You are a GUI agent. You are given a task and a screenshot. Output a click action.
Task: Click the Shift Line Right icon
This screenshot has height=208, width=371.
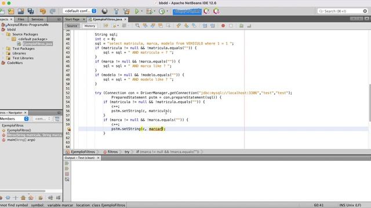213,25
